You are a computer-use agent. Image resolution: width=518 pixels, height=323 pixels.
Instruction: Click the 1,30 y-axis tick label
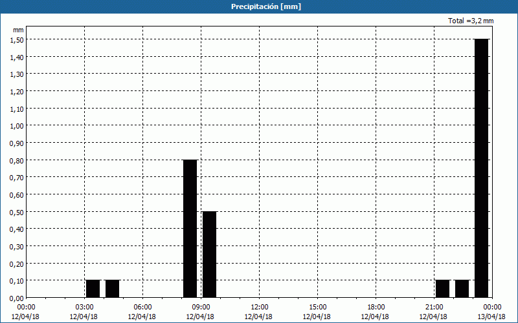17,74
